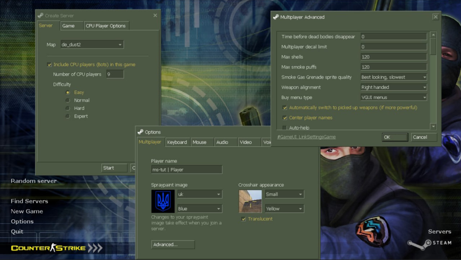Click the spraypaint trident image preview

(163, 201)
